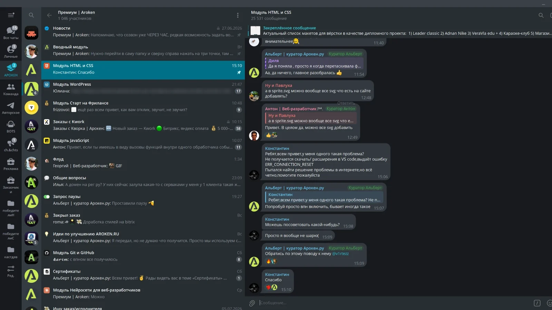Click the pinned message thumbnail image
The image size is (552, 310).
[255, 31]
